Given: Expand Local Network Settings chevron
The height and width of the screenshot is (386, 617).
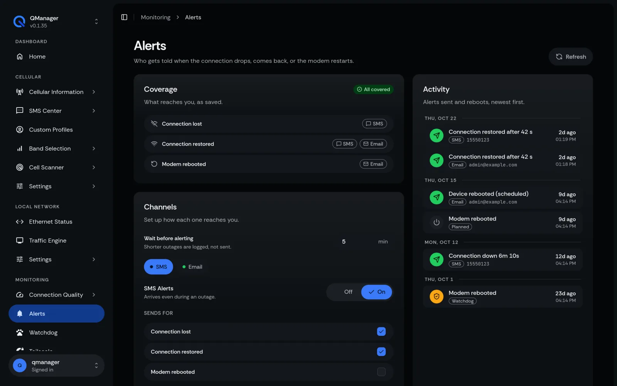Looking at the screenshot, I should coord(94,259).
